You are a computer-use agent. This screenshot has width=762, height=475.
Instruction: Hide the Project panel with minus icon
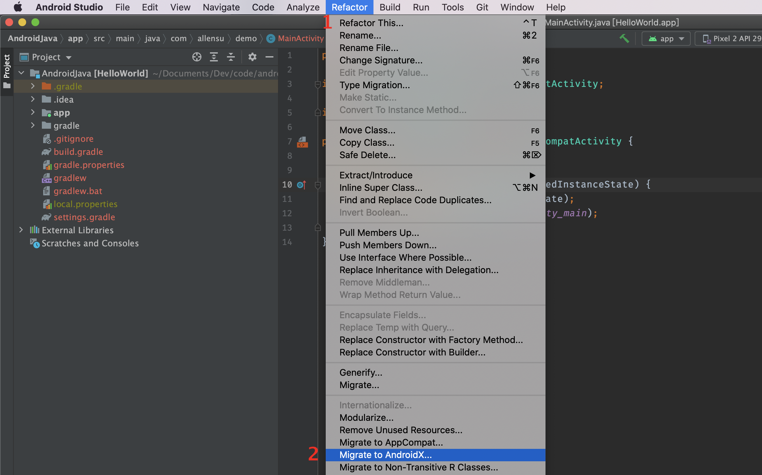click(269, 57)
